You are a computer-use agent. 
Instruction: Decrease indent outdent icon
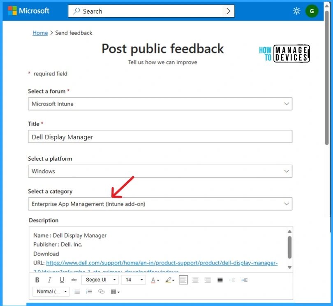(232, 280)
